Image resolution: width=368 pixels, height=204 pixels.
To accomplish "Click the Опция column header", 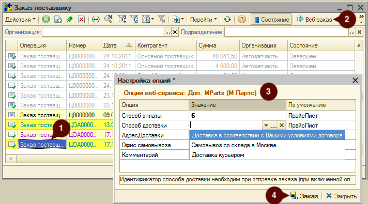I will [x=154, y=105].
